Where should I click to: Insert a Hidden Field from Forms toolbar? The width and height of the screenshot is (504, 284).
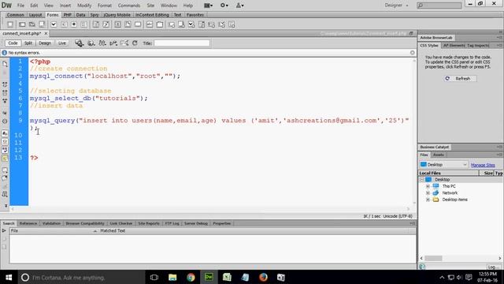pos(31,24)
